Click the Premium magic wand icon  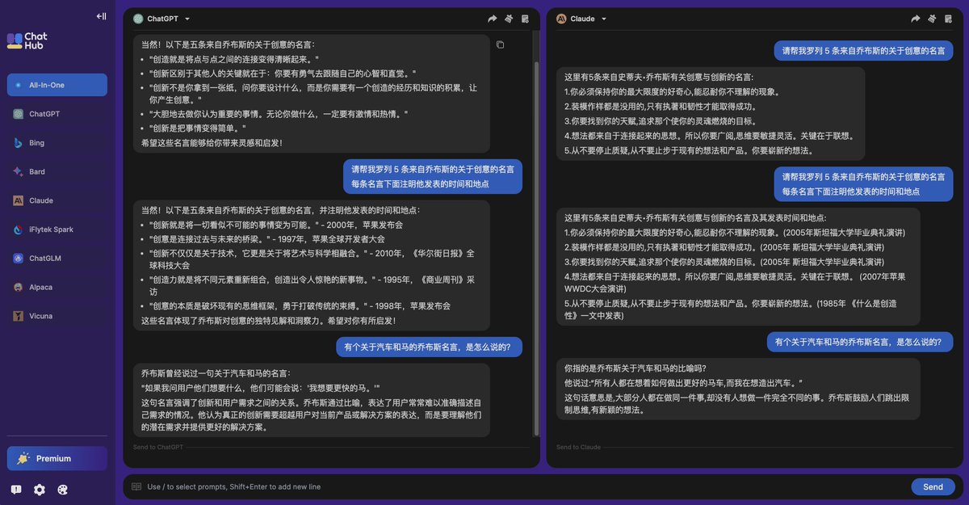(x=23, y=458)
